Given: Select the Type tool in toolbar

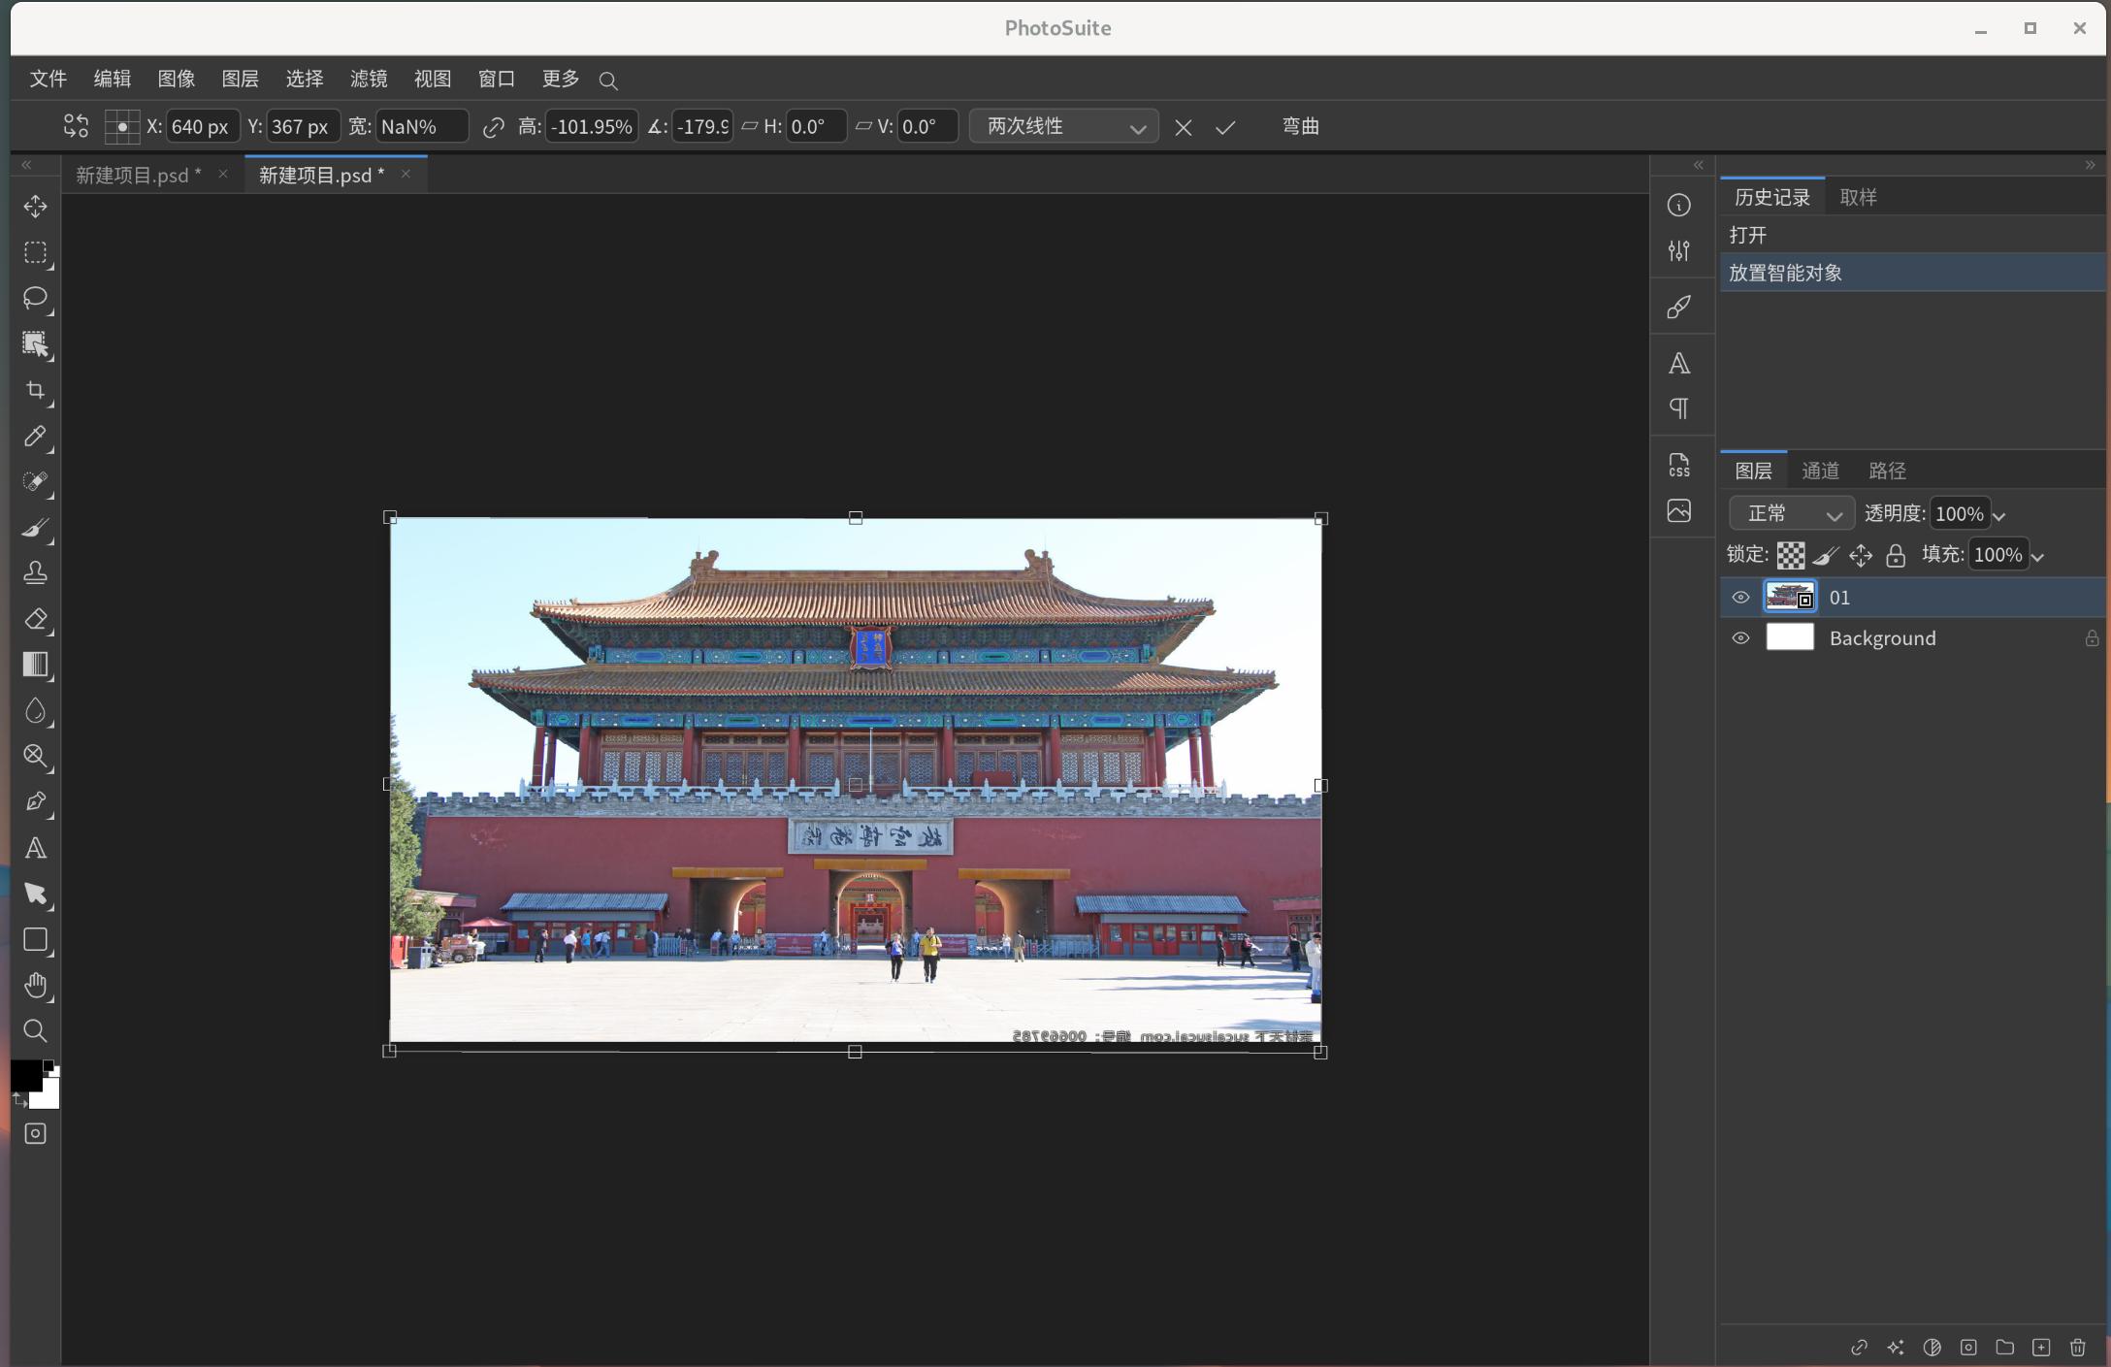Looking at the screenshot, I should click(x=36, y=848).
